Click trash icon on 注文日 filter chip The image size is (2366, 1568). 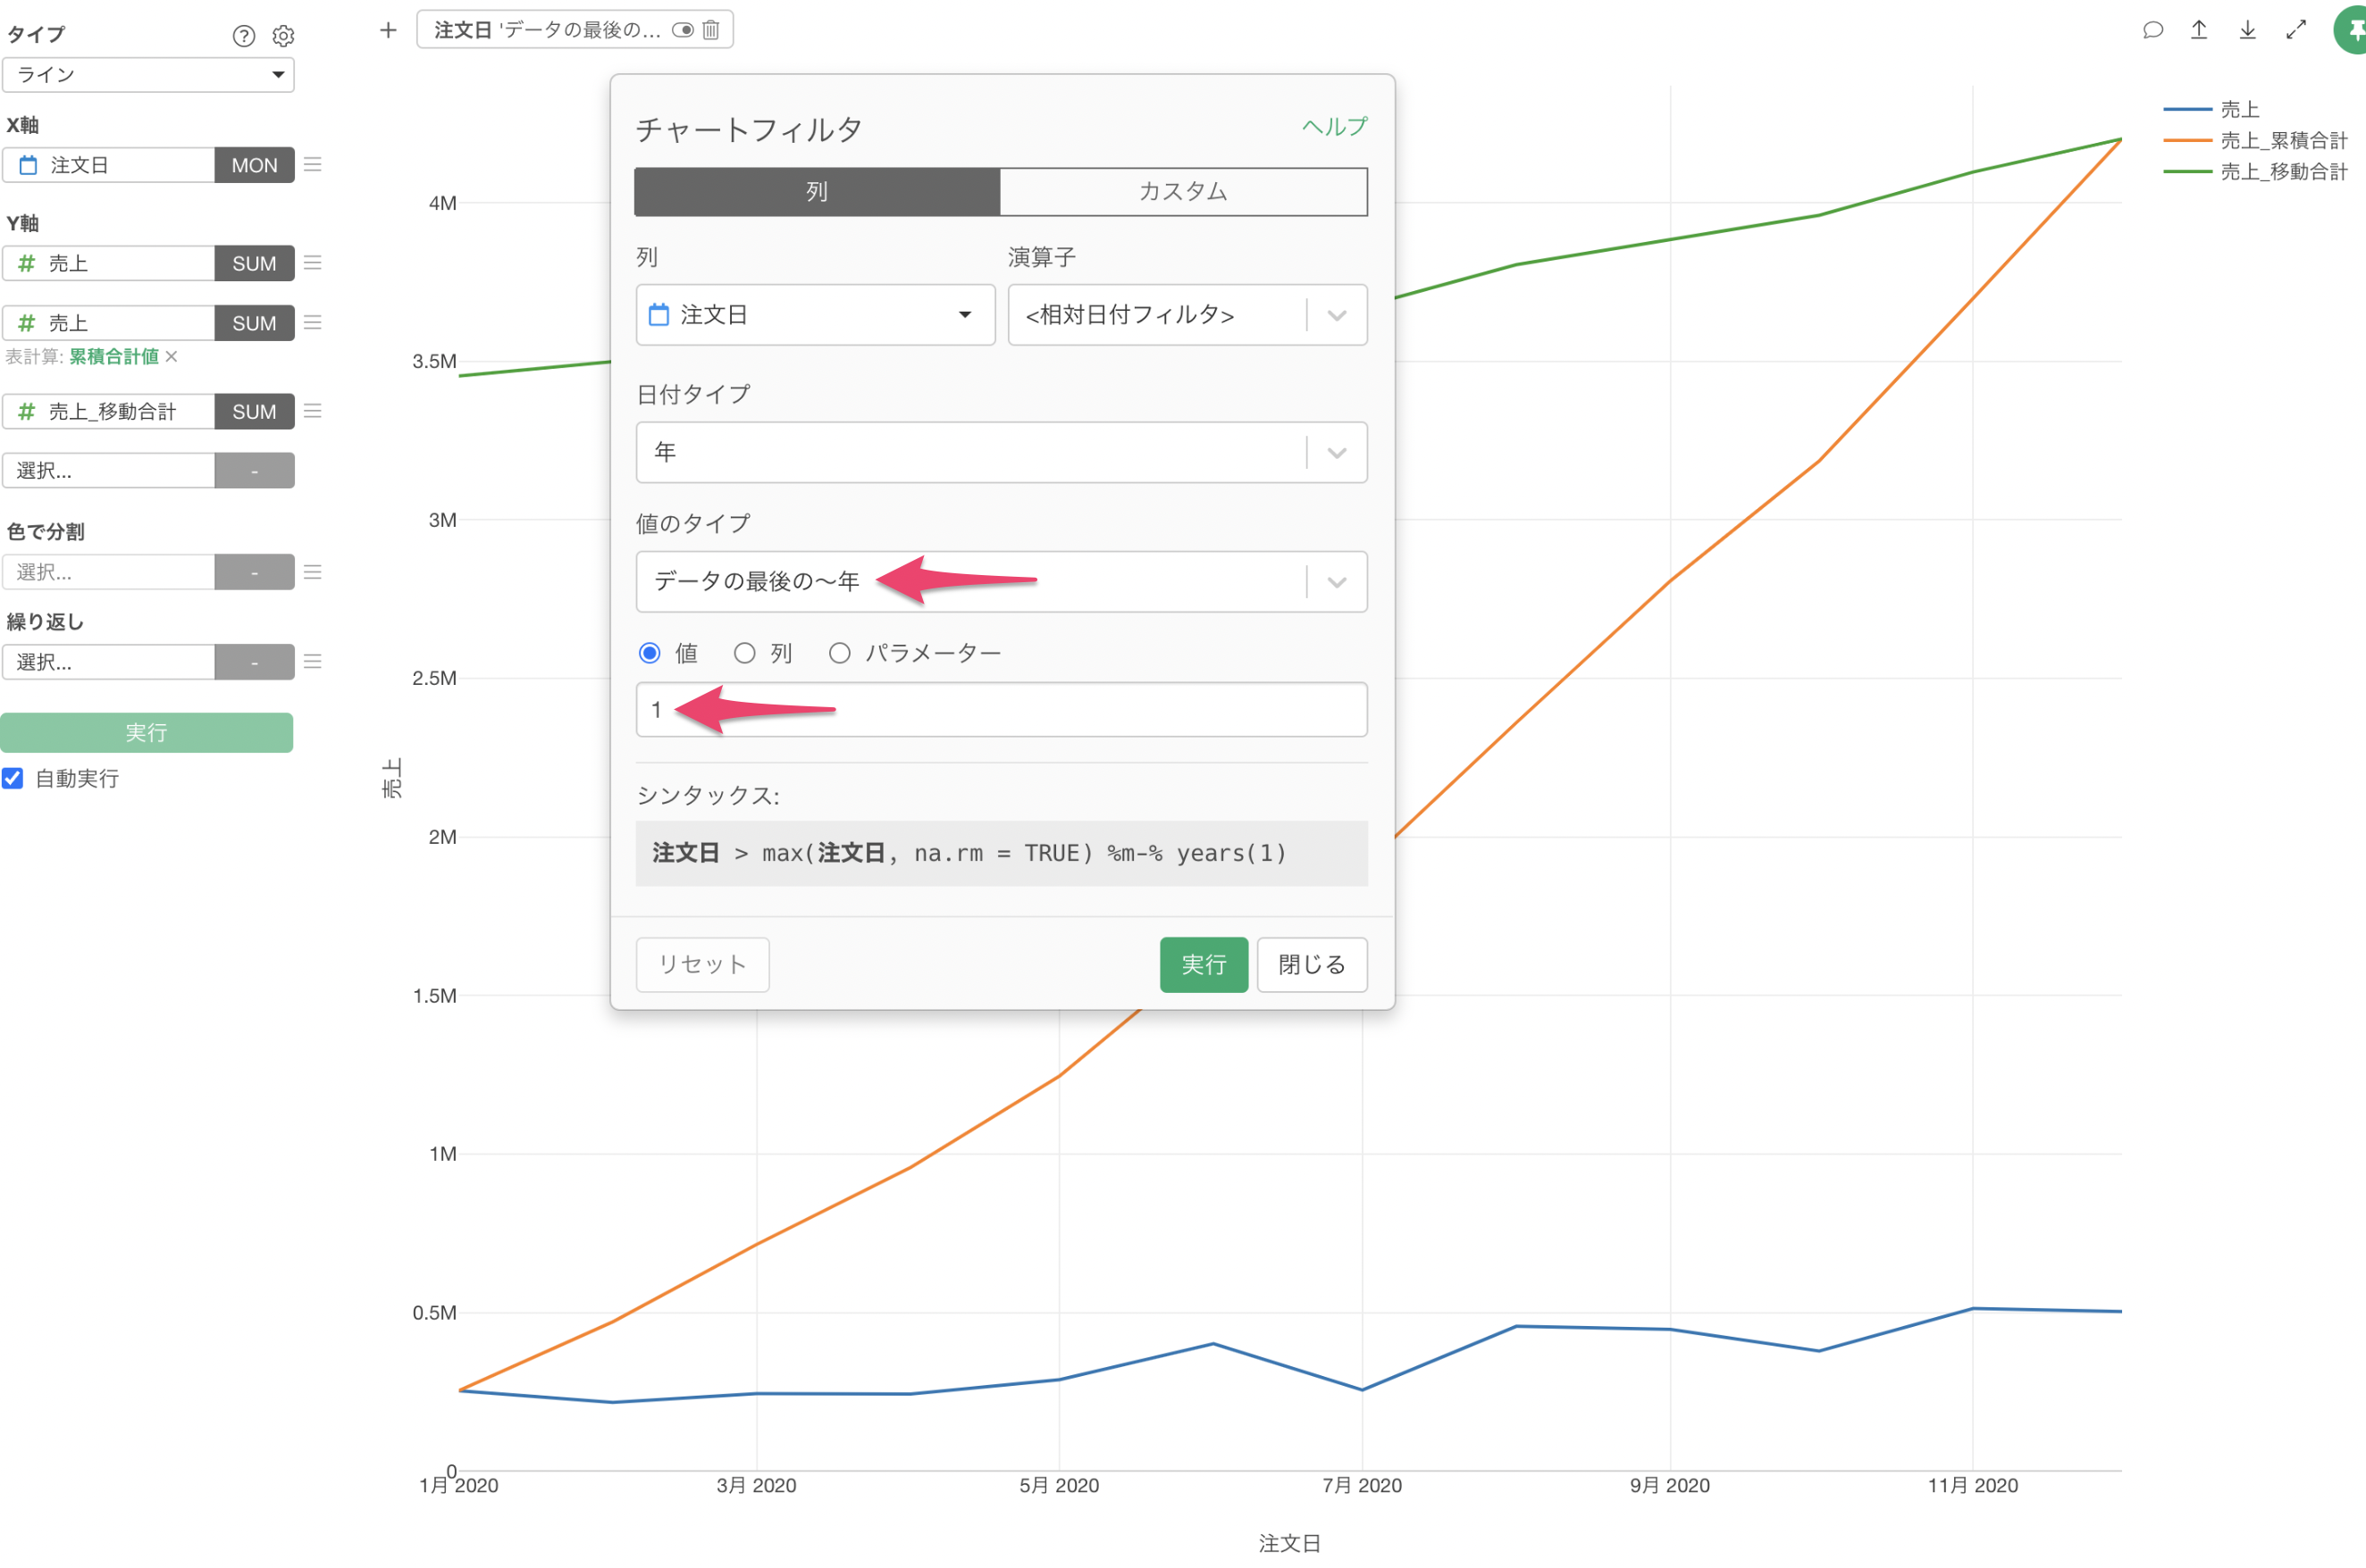710,30
